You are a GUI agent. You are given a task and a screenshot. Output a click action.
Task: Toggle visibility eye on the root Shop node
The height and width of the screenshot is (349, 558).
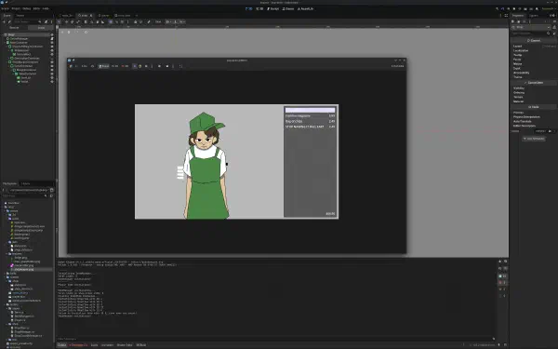(x=52, y=34)
